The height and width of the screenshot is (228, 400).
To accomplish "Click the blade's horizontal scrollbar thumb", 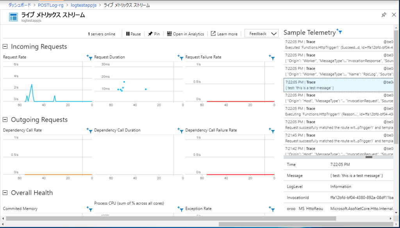I will pyautogui.click(x=171, y=218).
